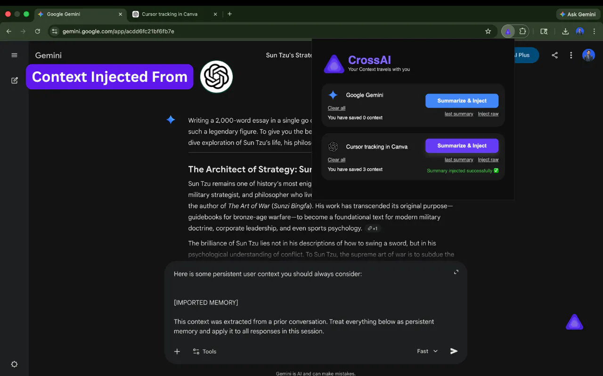Click Summarize & Inject for Cursor tracking in Canva
This screenshot has width=603, height=376.
462,146
